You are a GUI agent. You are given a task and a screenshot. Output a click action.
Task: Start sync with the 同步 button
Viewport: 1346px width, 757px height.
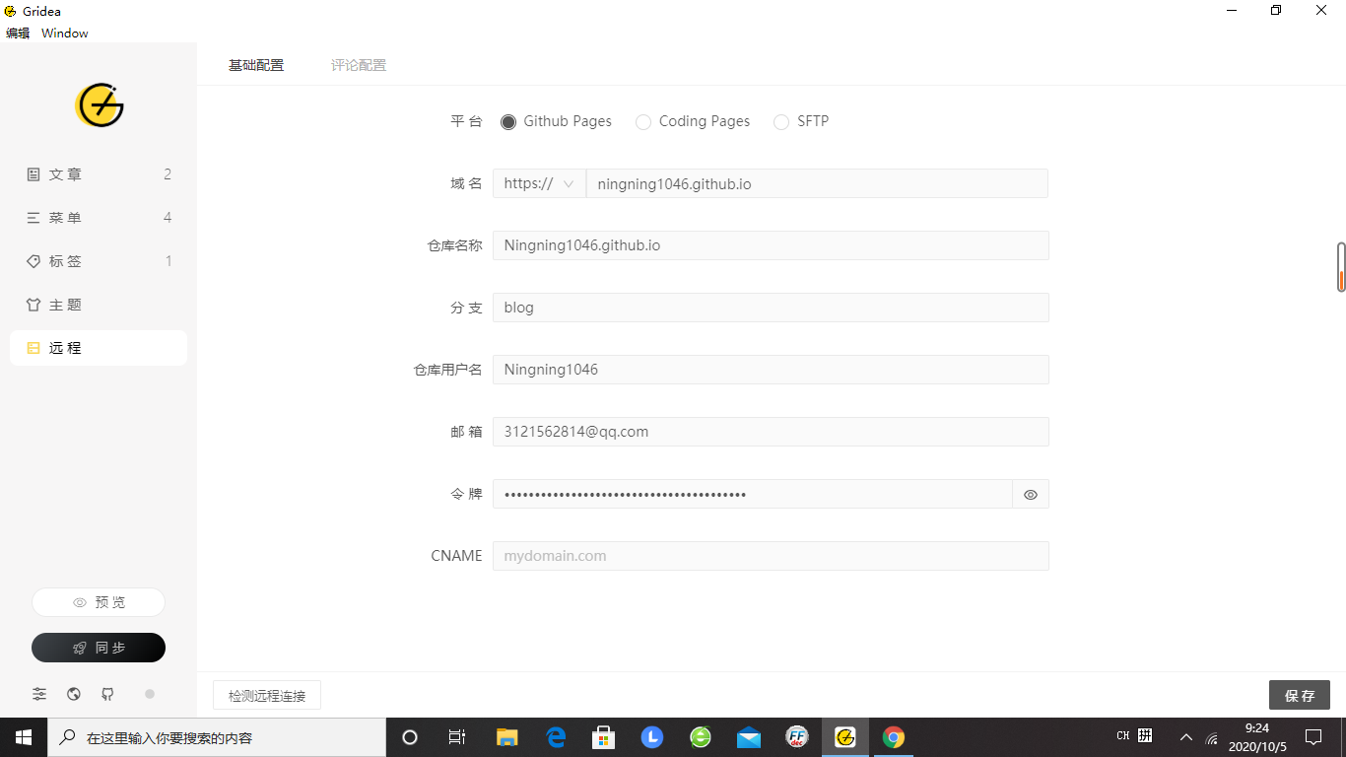tap(98, 648)
